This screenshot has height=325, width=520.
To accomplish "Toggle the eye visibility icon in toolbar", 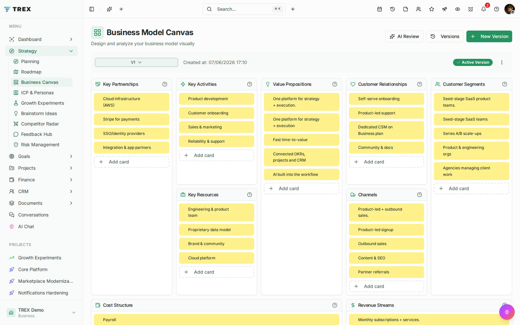I will pos(458,9).
